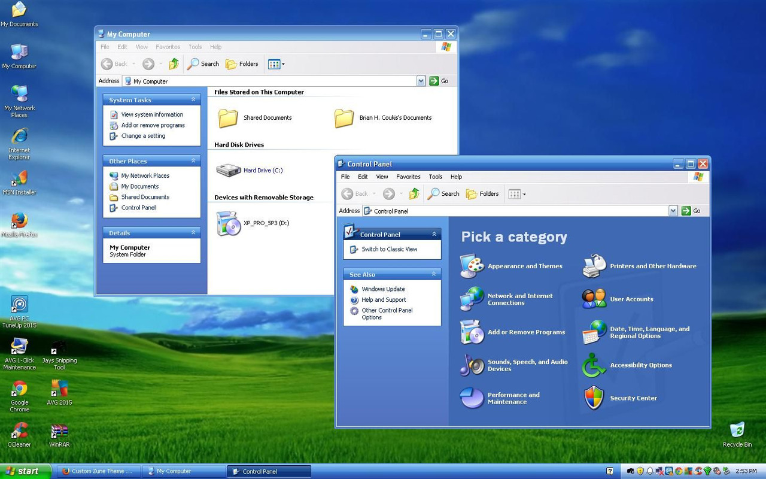
Task: Click Add or remove programs task link
Action: pos(153,125)
